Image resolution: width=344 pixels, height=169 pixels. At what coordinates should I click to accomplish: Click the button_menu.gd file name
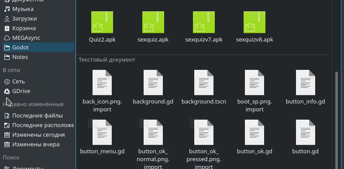pyautogui.click(x=102, y=152)
